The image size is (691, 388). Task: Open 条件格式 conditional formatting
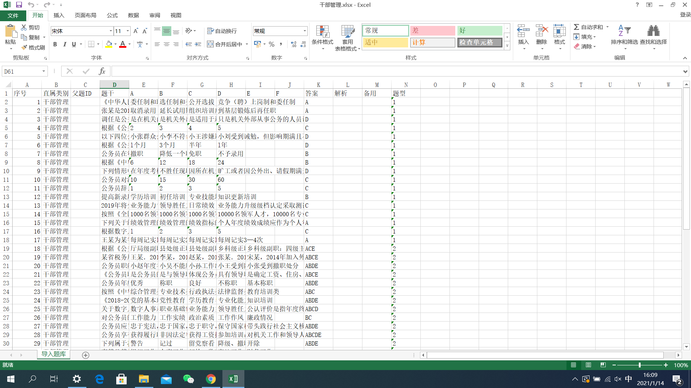pos(322,37)
